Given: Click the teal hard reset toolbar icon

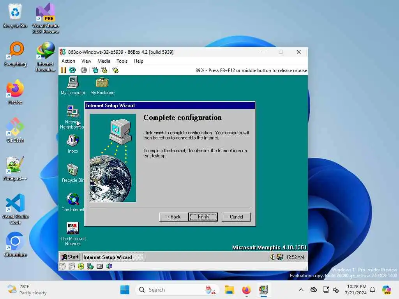Looking at the screenshot, I should point(72,70).
